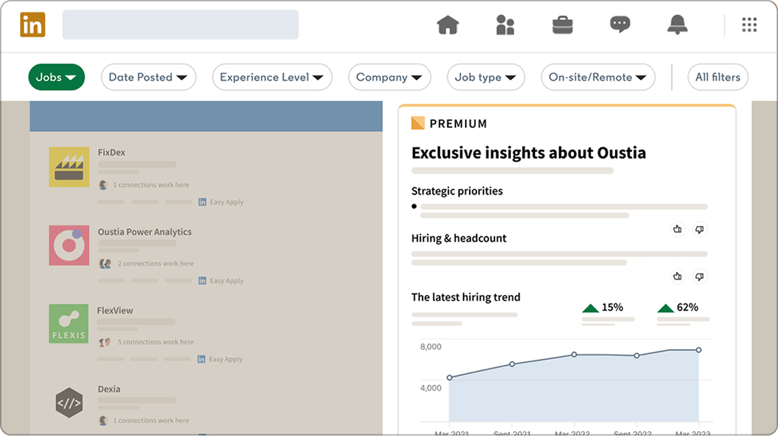Click Dexia connection avatar
This screenshot has height=436, width=778.
[x=103, y=421]
